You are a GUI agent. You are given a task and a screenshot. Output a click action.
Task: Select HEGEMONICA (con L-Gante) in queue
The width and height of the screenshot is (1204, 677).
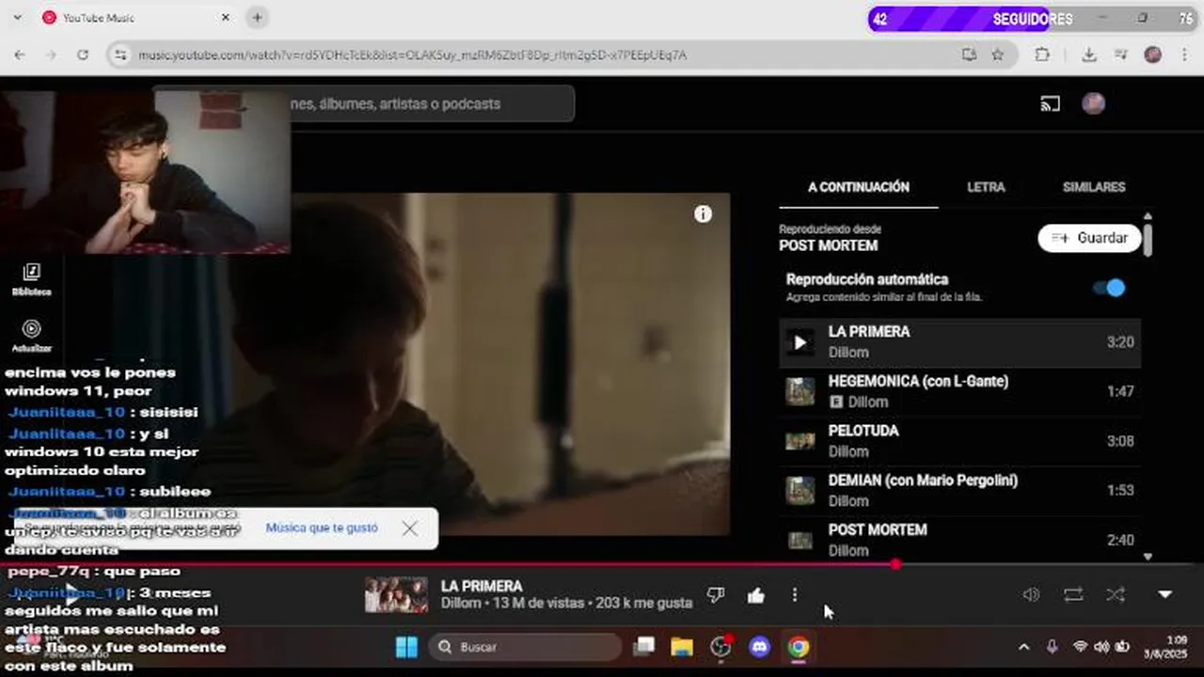tap(959, 391)
